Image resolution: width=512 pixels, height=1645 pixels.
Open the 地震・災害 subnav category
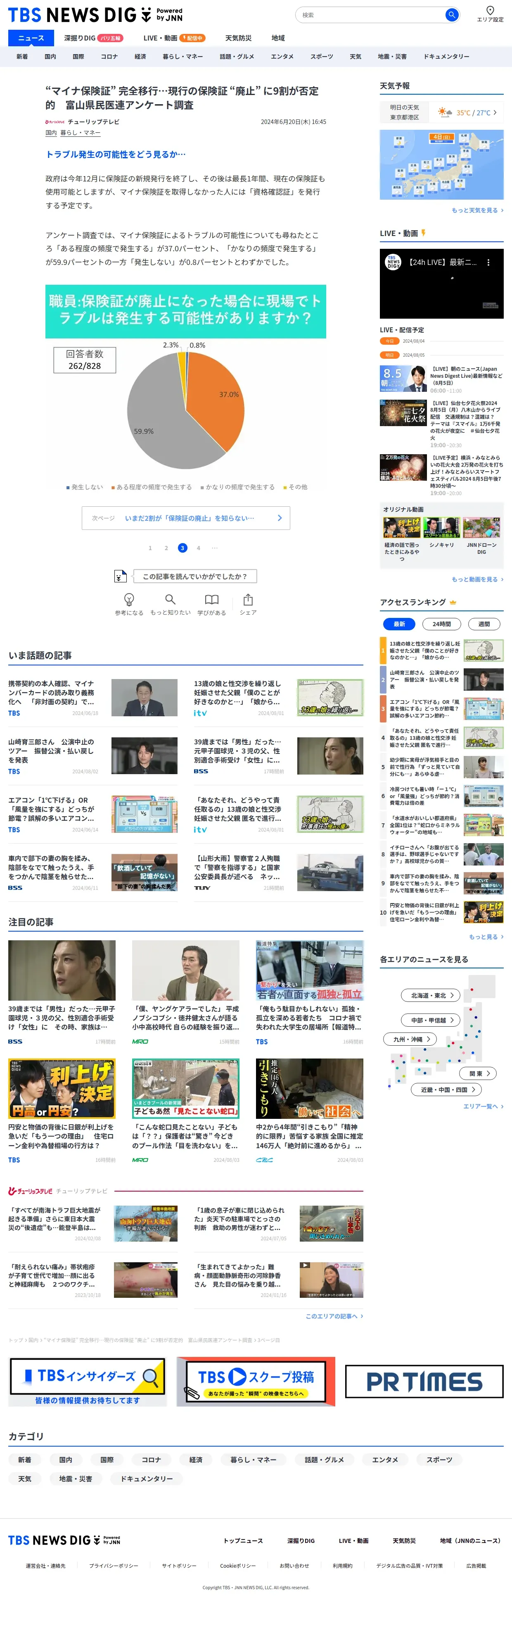coord(392,57)
